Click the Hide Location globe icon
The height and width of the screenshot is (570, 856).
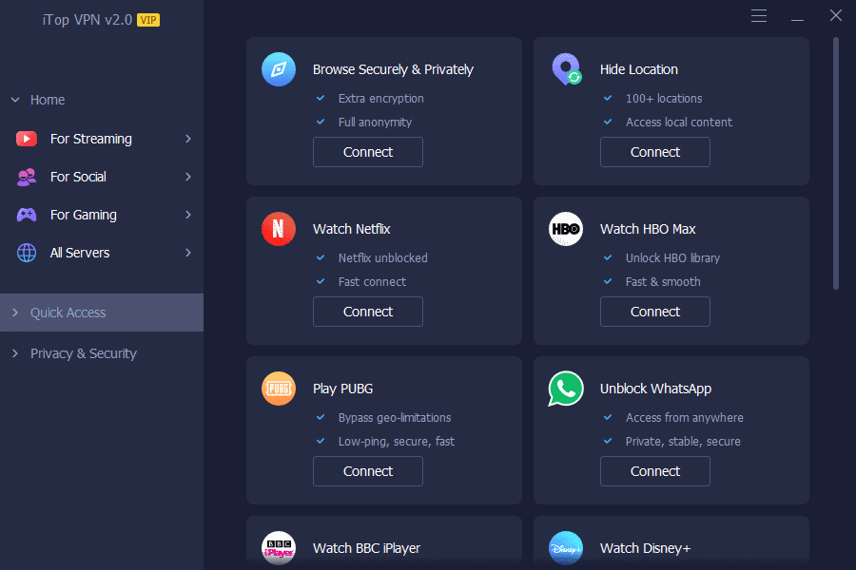click(x=565, y=69)
